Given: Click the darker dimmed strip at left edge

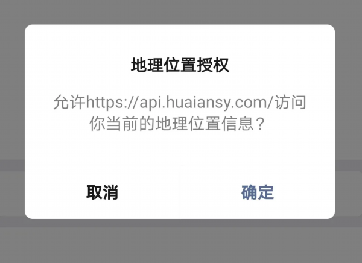Looking at the screenshot, I should 12,165.
